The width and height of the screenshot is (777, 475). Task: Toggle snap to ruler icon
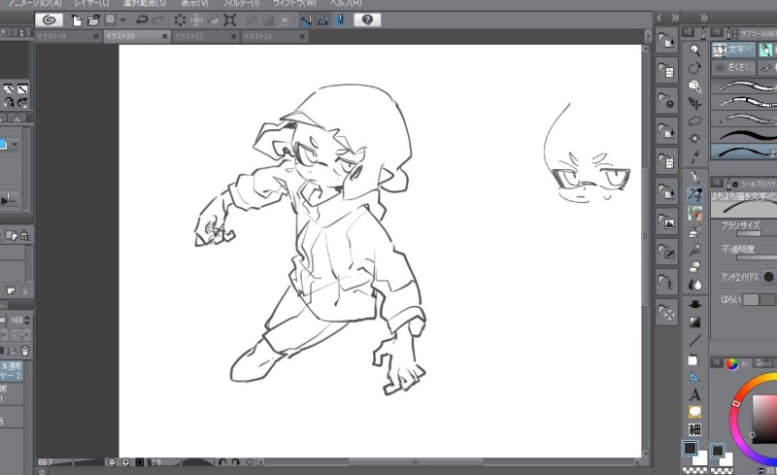306,20
